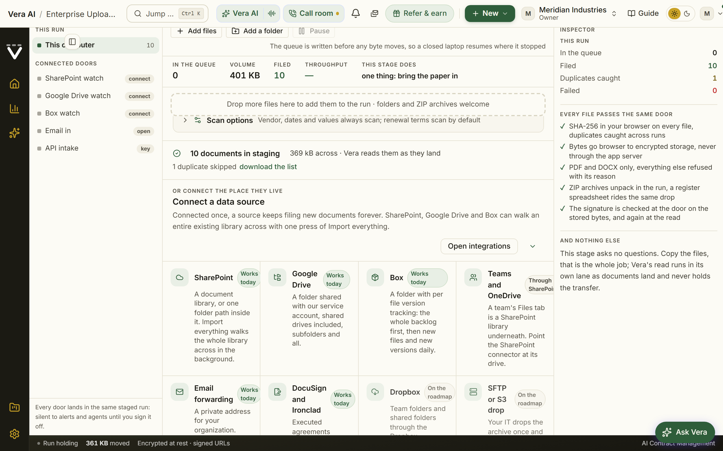Open the Call room
723x451 pixels.
(x=314, y=14)
